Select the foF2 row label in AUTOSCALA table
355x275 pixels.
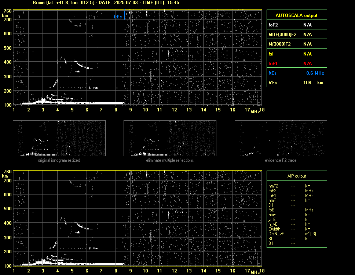[x=273, y=25]
